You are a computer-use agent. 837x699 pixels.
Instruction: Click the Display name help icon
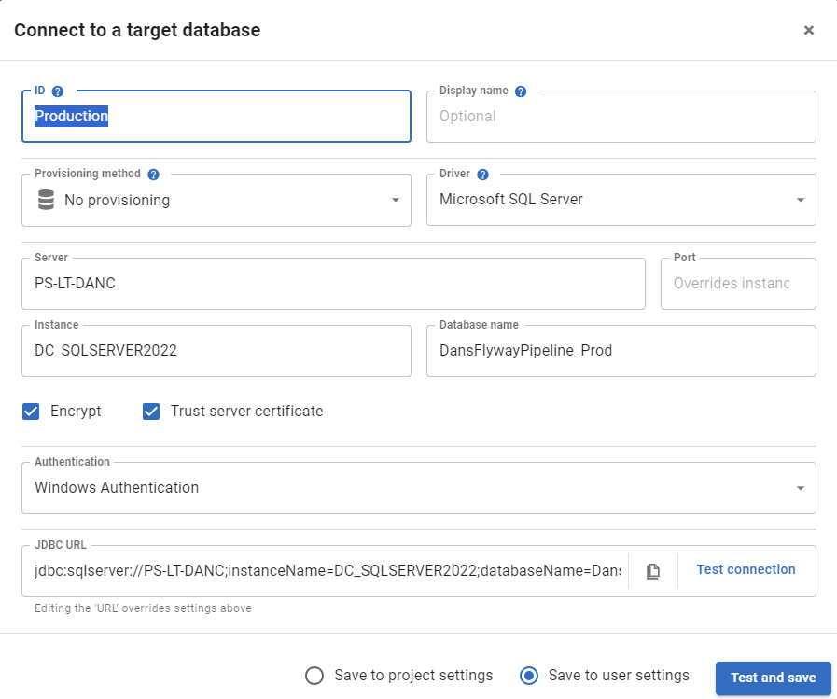(x=521, y=91)
